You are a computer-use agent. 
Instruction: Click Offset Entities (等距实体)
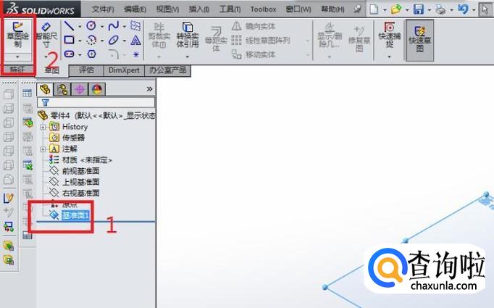tap(216, 39)
